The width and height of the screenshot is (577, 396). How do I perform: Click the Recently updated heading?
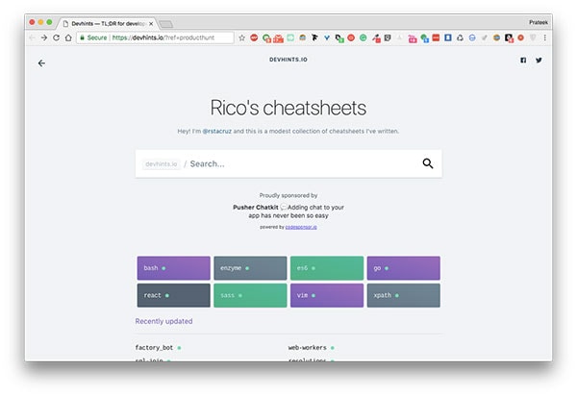click(163, 321)
